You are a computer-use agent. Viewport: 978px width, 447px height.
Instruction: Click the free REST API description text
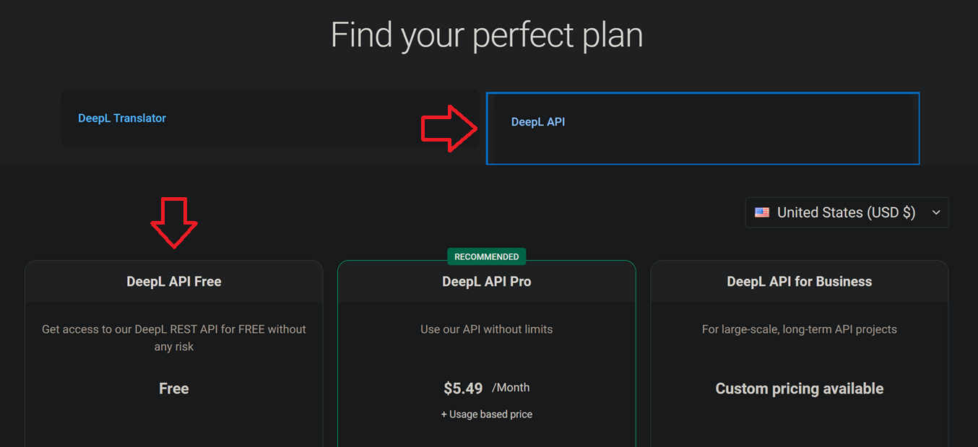tap(174, 338)
